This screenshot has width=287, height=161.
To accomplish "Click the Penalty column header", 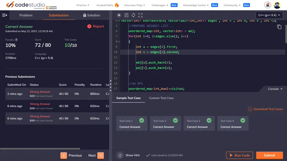I will [80, 85].
